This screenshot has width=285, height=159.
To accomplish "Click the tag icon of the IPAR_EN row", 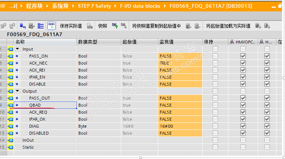I will pyautogui.click(x=10, y=77).
